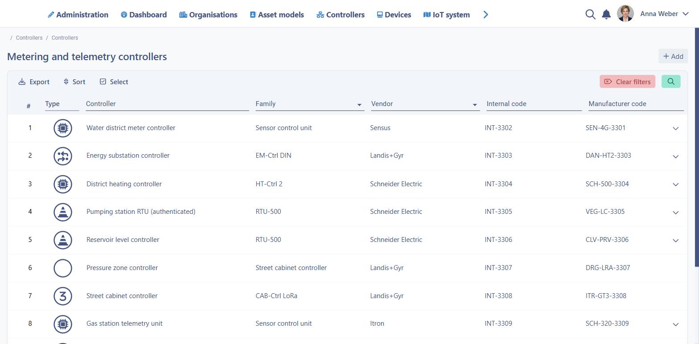The width and height of the screenshot is (699, 344).
Task: Click Anna Weber's profile avatar
Action: click(x=625, y=14)
